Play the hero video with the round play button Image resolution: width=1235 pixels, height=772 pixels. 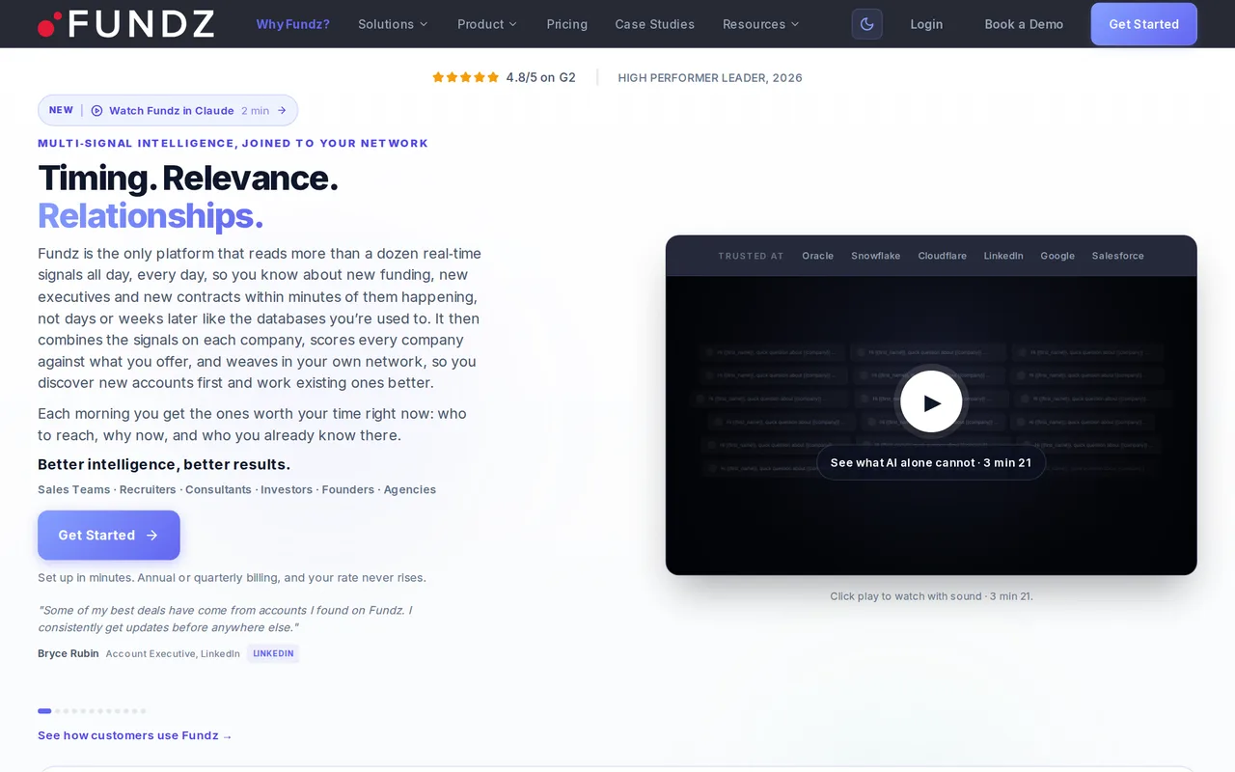click(931, 402)
